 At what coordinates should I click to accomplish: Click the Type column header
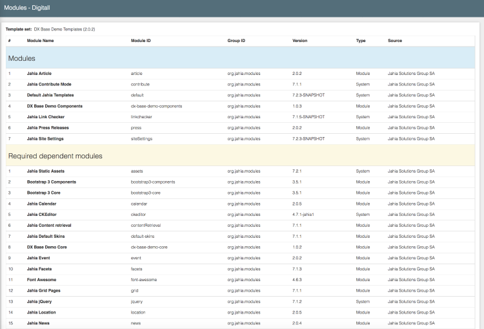coord(361,41)
